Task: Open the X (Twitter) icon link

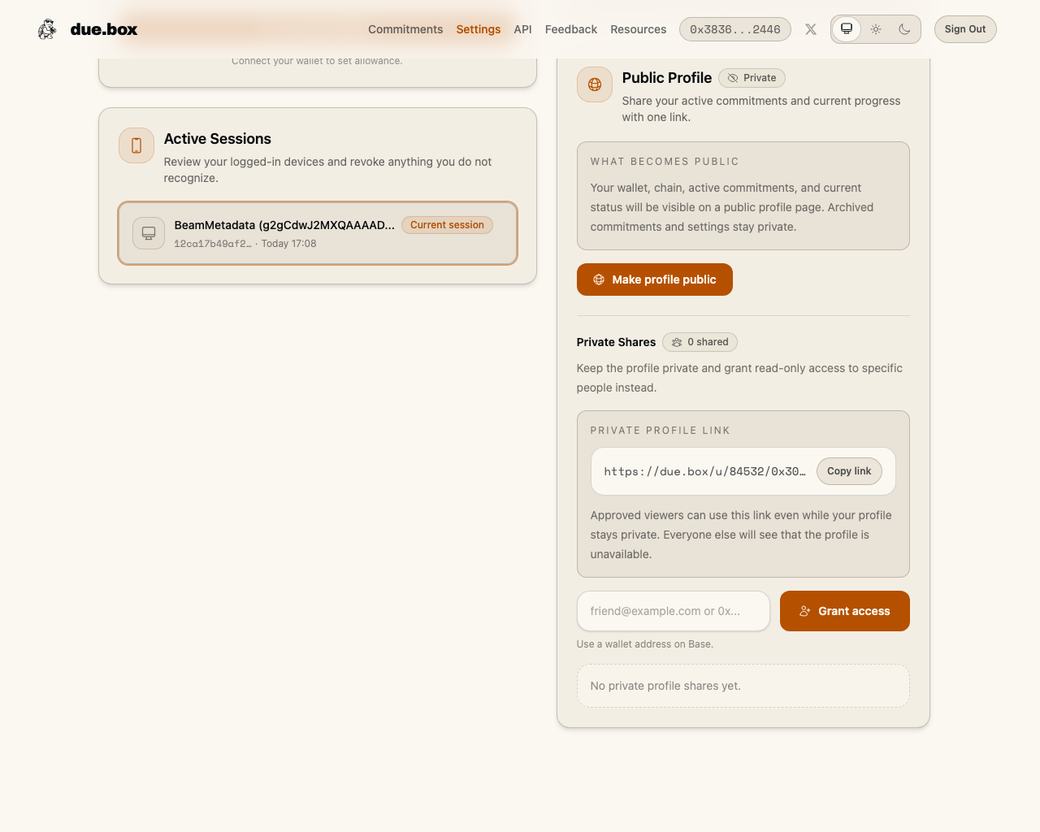Action: pyautogui.click(x=811, y=29)
